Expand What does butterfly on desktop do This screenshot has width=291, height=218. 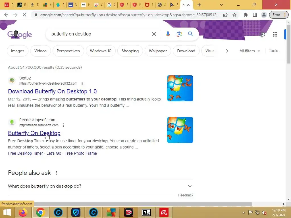[100, 186]
